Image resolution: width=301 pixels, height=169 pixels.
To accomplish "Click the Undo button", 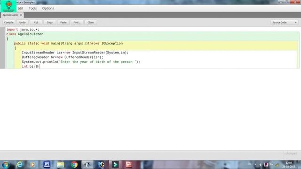I will [22, 23].
